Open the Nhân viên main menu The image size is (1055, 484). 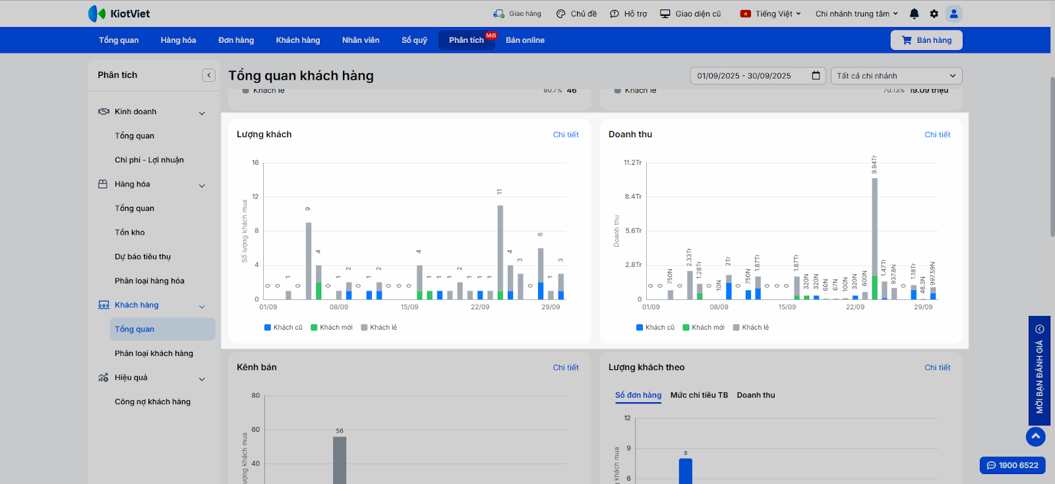(361, 40)
